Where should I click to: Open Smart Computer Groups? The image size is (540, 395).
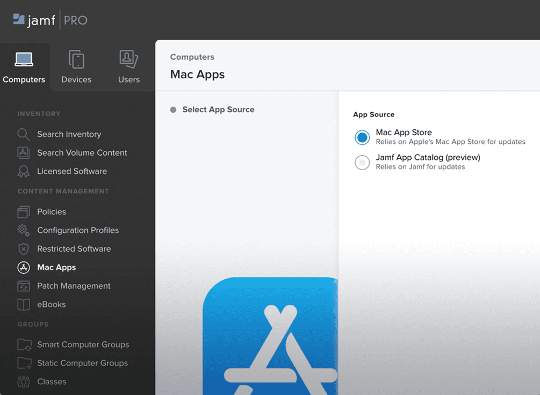pyautogui.click(x=74, y=345)
